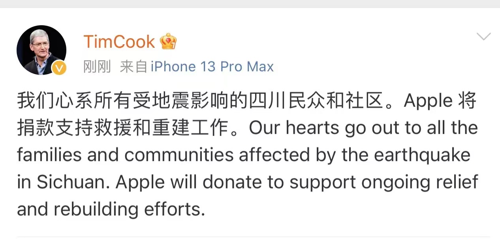
Task: Open the iPhone 13 Pro Max source link
Action: [212, 67]
